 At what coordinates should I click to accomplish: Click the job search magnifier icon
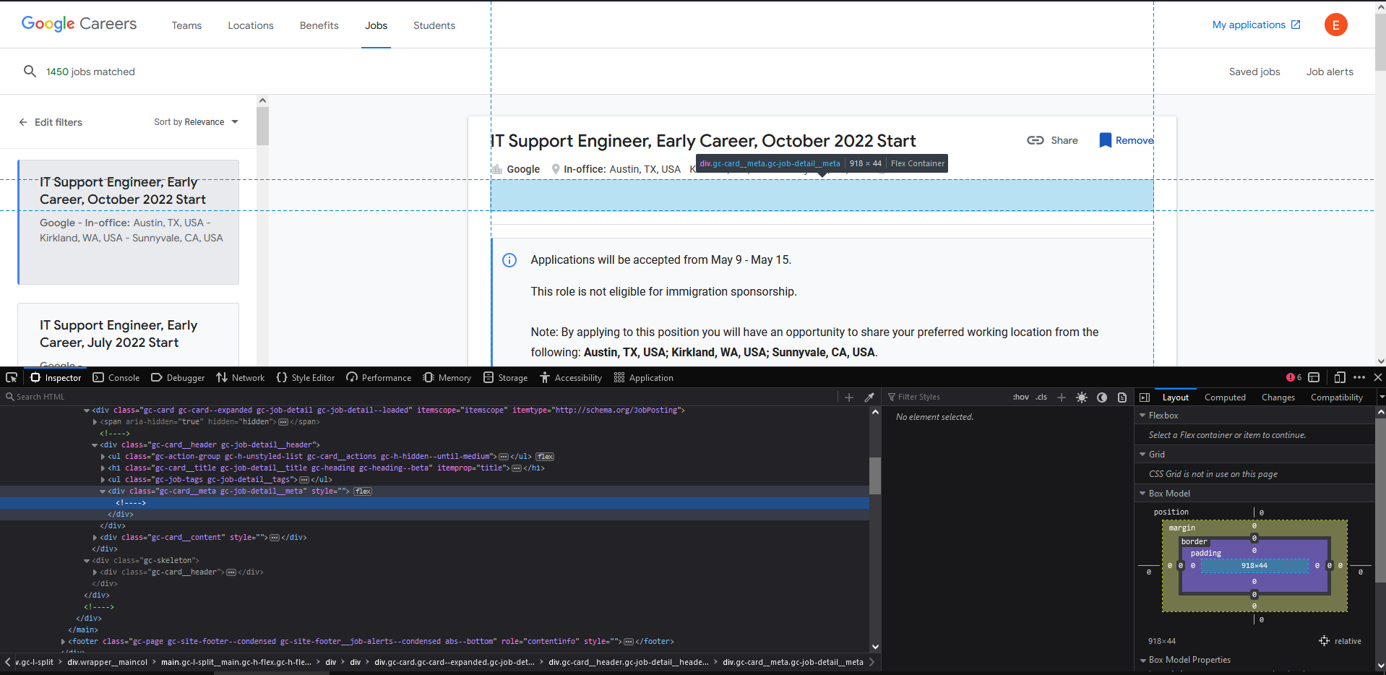(30, 71)
